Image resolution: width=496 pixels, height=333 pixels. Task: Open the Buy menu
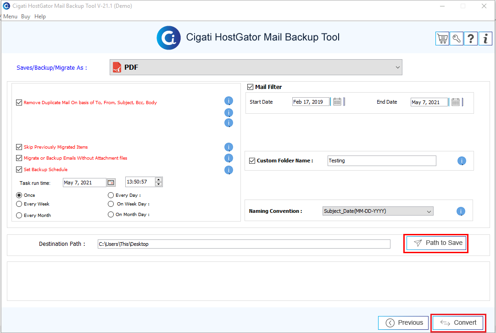click(26, 17)
